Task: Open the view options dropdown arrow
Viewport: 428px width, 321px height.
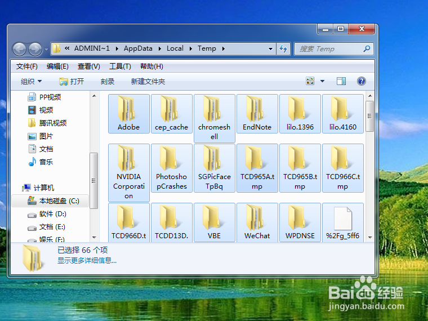Action: coord(322,81)
